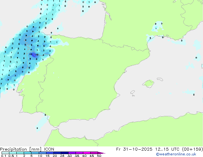Click the 0.1–0.5 mm palest legend swatch
The image size is (203, 157).
click(5, 153)
